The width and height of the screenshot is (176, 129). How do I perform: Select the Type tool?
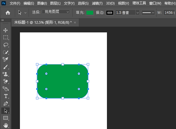tap(6, 96)
